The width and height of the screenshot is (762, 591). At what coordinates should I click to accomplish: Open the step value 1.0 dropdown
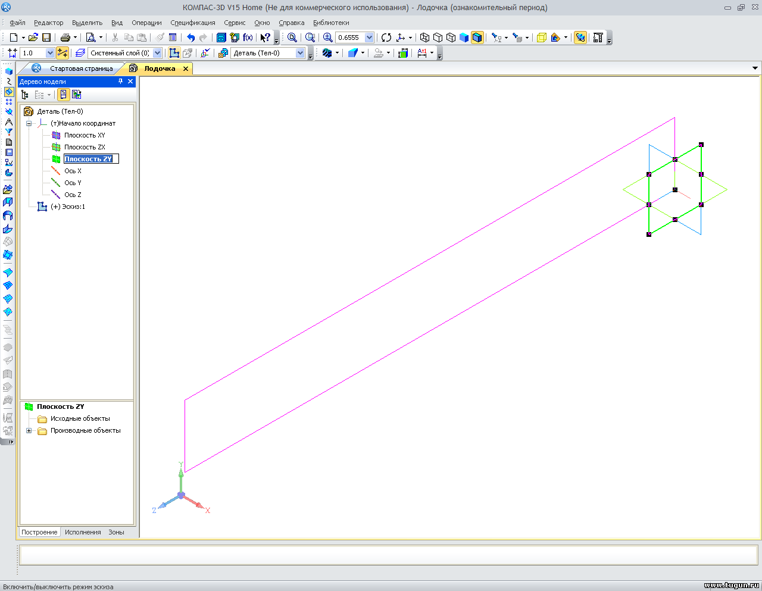[50, 53]
